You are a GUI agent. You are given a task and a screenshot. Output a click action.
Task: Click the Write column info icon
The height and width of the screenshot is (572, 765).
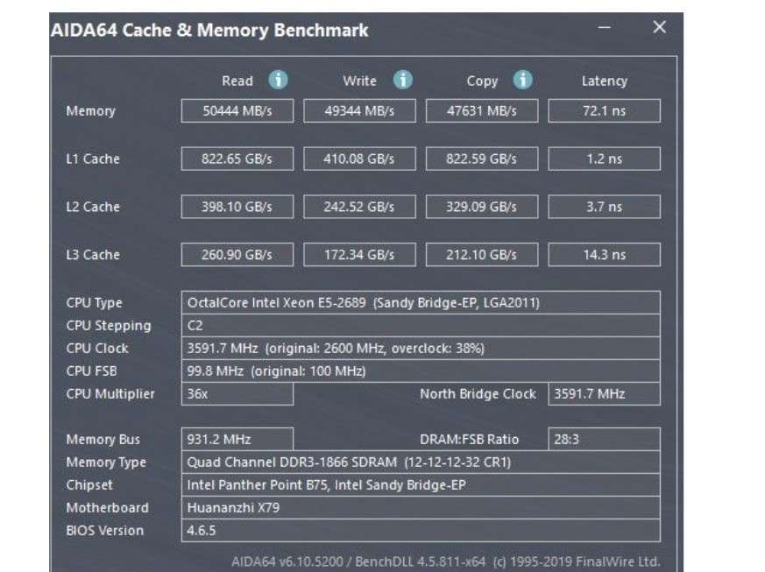click(x=402, y=81)
